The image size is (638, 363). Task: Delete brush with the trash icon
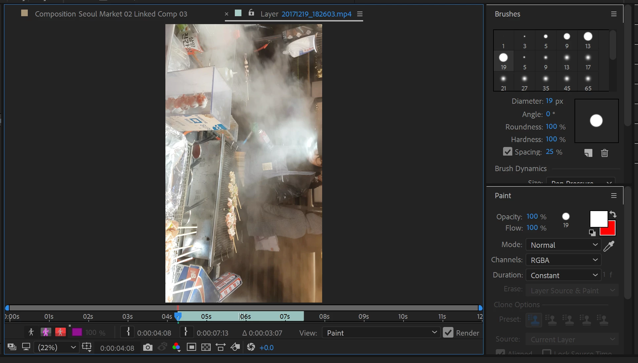tap(604, 153)
